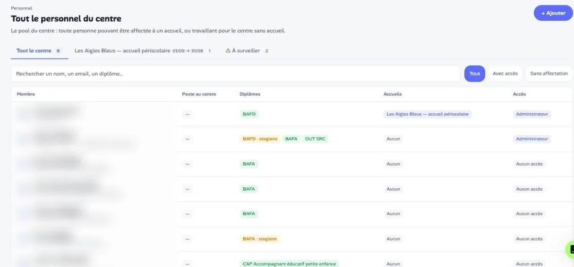
Task: Click the Membre column header
Action: tap(26, 94)
